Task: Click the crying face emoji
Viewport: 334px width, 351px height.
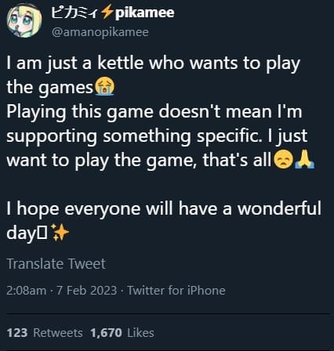Action: pos(104,87)
